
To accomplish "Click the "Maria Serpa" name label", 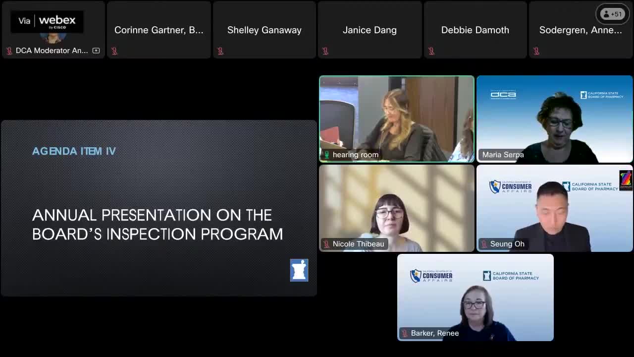I will pyautogui.click(x=503, y=155).
